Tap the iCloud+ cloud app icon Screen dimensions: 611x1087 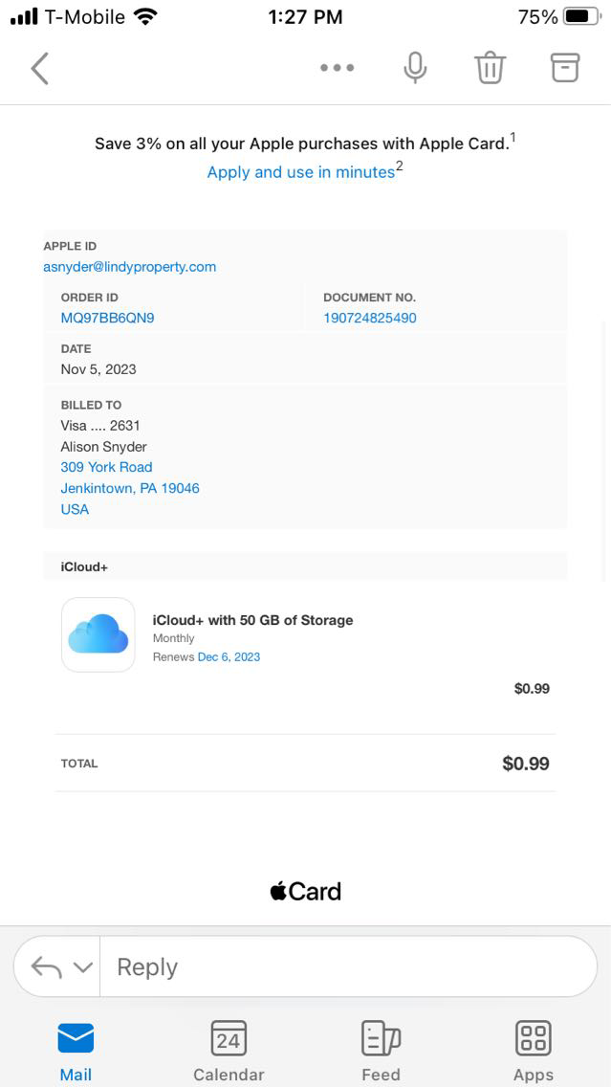(x=98, y=634)
